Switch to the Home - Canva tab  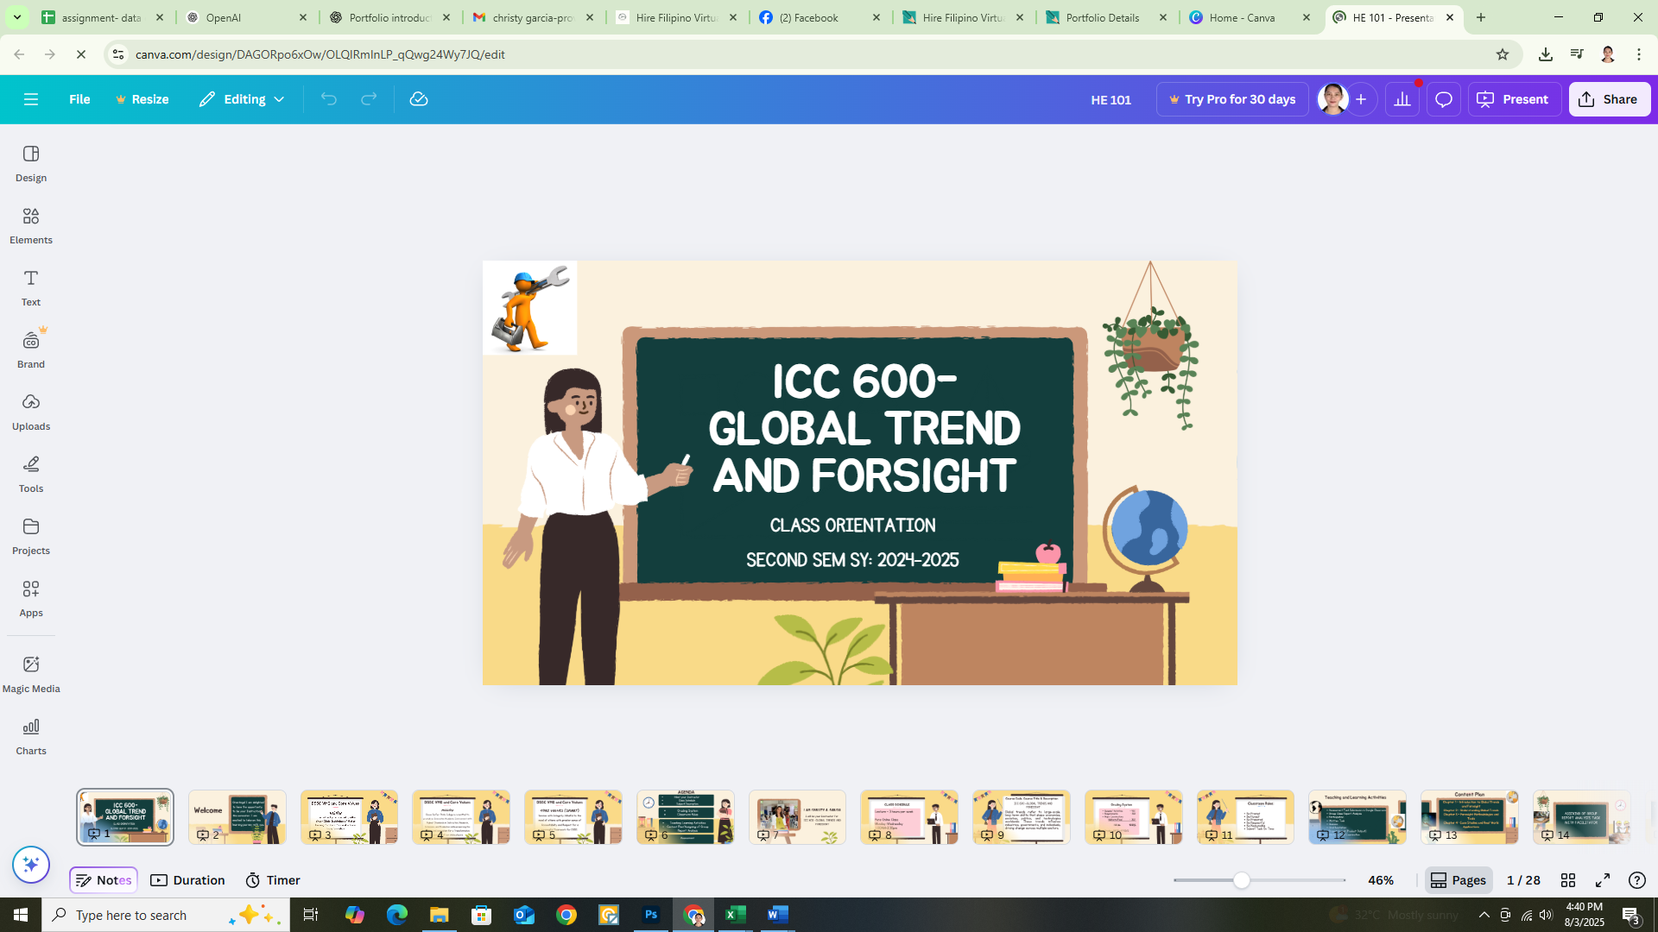pos(1241,17)
